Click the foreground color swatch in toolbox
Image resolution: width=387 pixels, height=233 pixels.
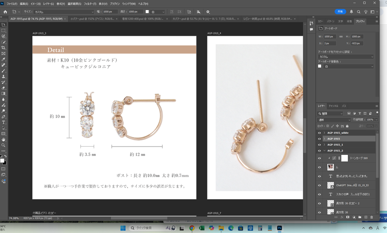tap(2, 161)
